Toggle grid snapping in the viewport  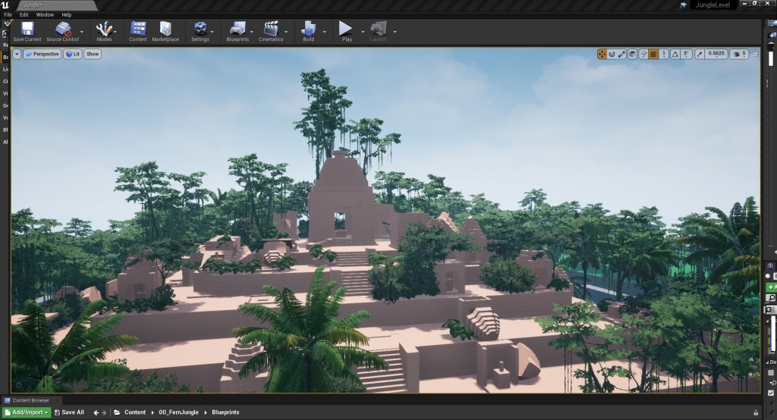(653, 55)
